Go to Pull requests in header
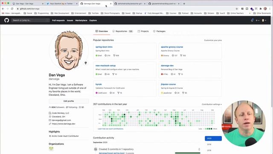Screen dimensions: 273x154 [x=58, y=21]
